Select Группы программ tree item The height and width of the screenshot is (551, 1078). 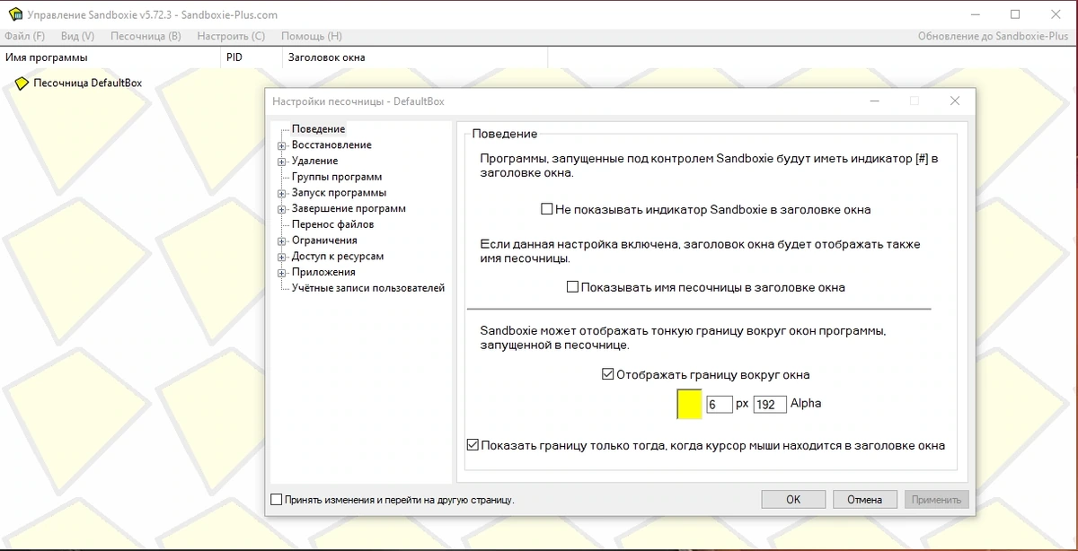(337, 177)
